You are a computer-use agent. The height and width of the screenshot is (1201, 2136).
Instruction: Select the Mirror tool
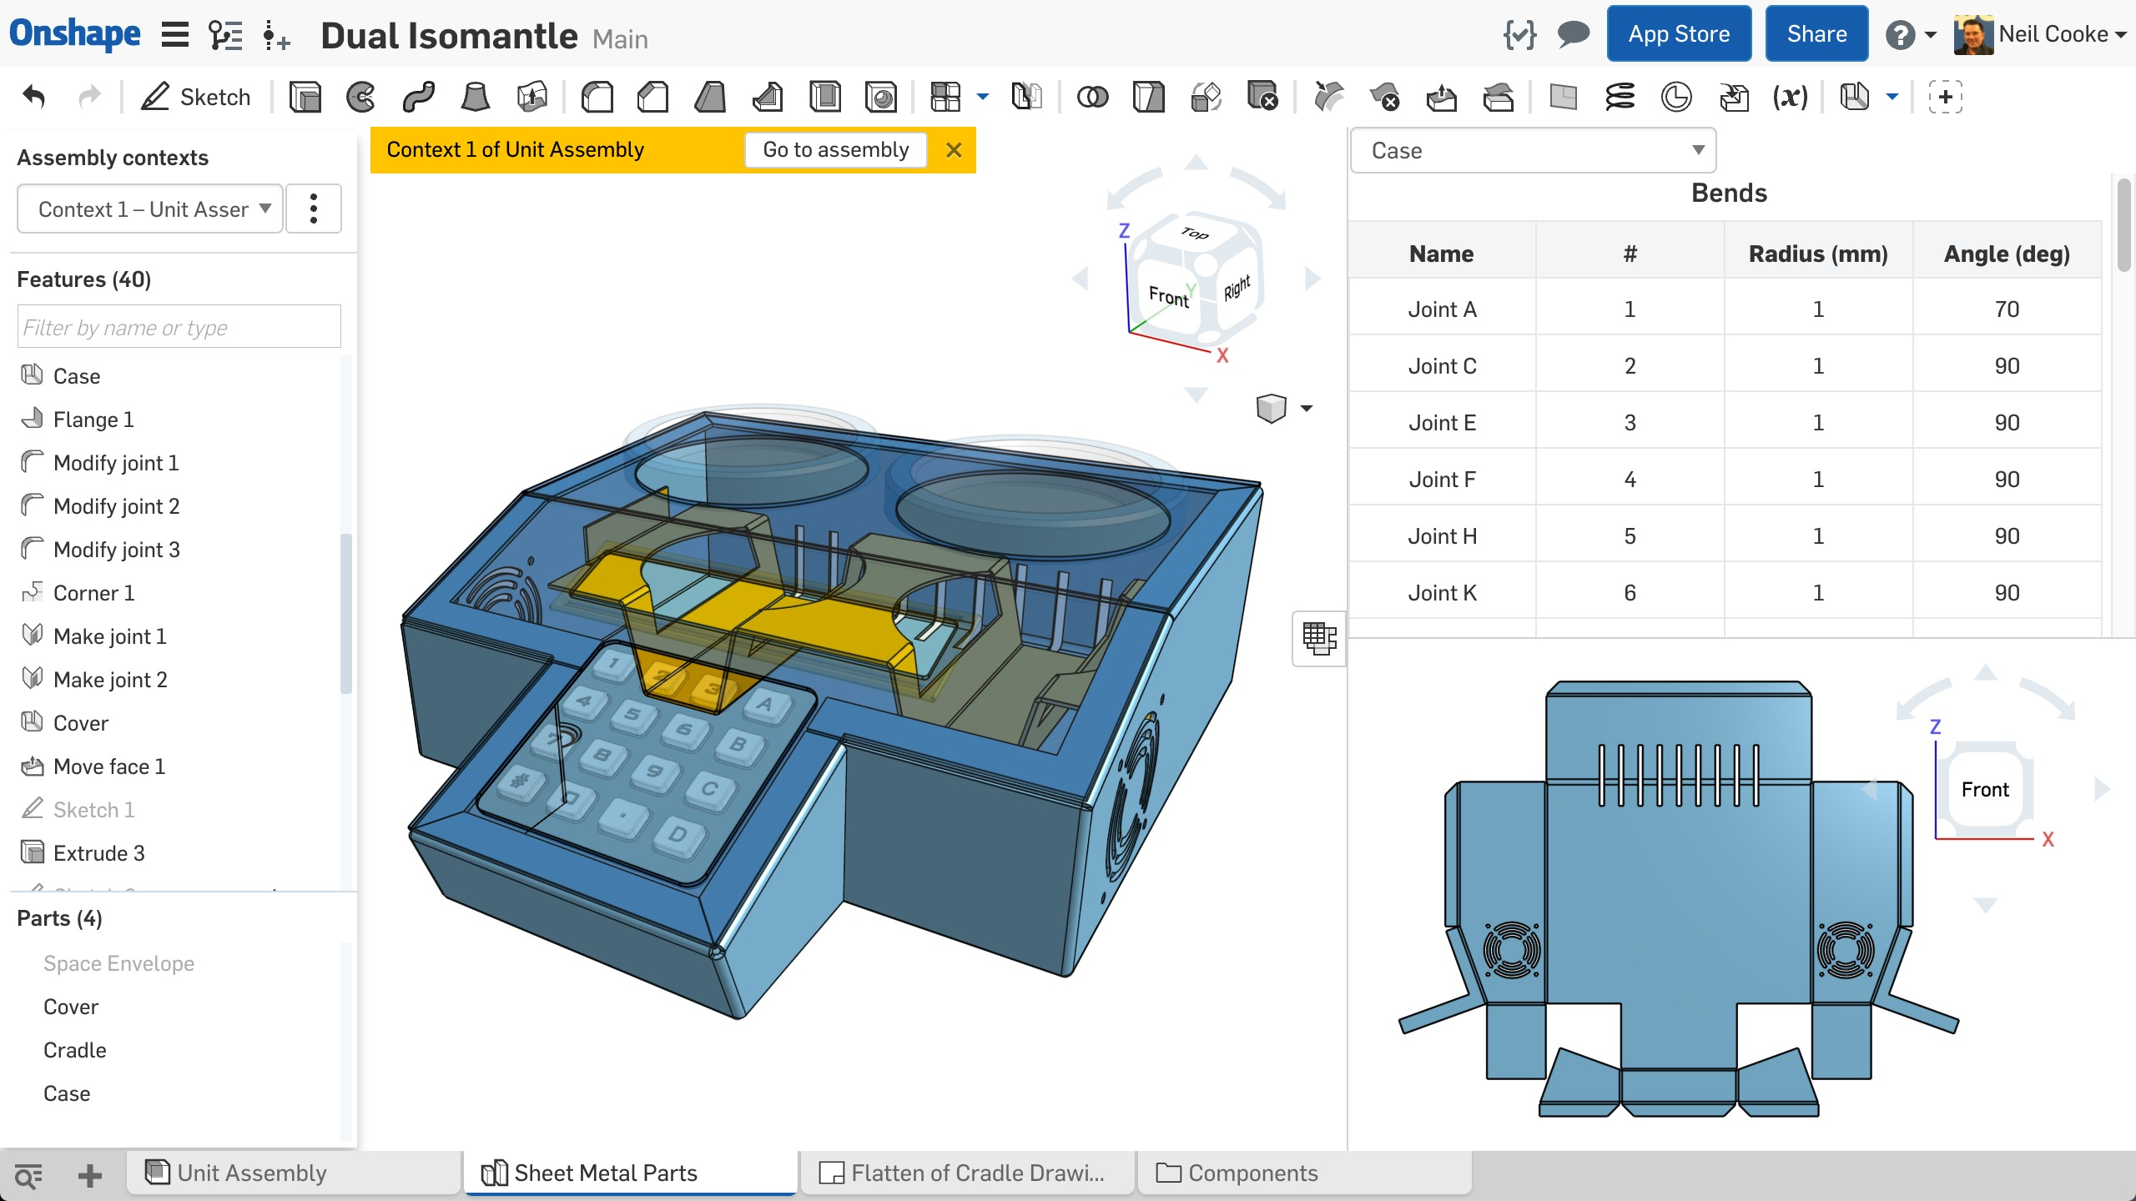pyautogui.click(x=1027, y=98)
